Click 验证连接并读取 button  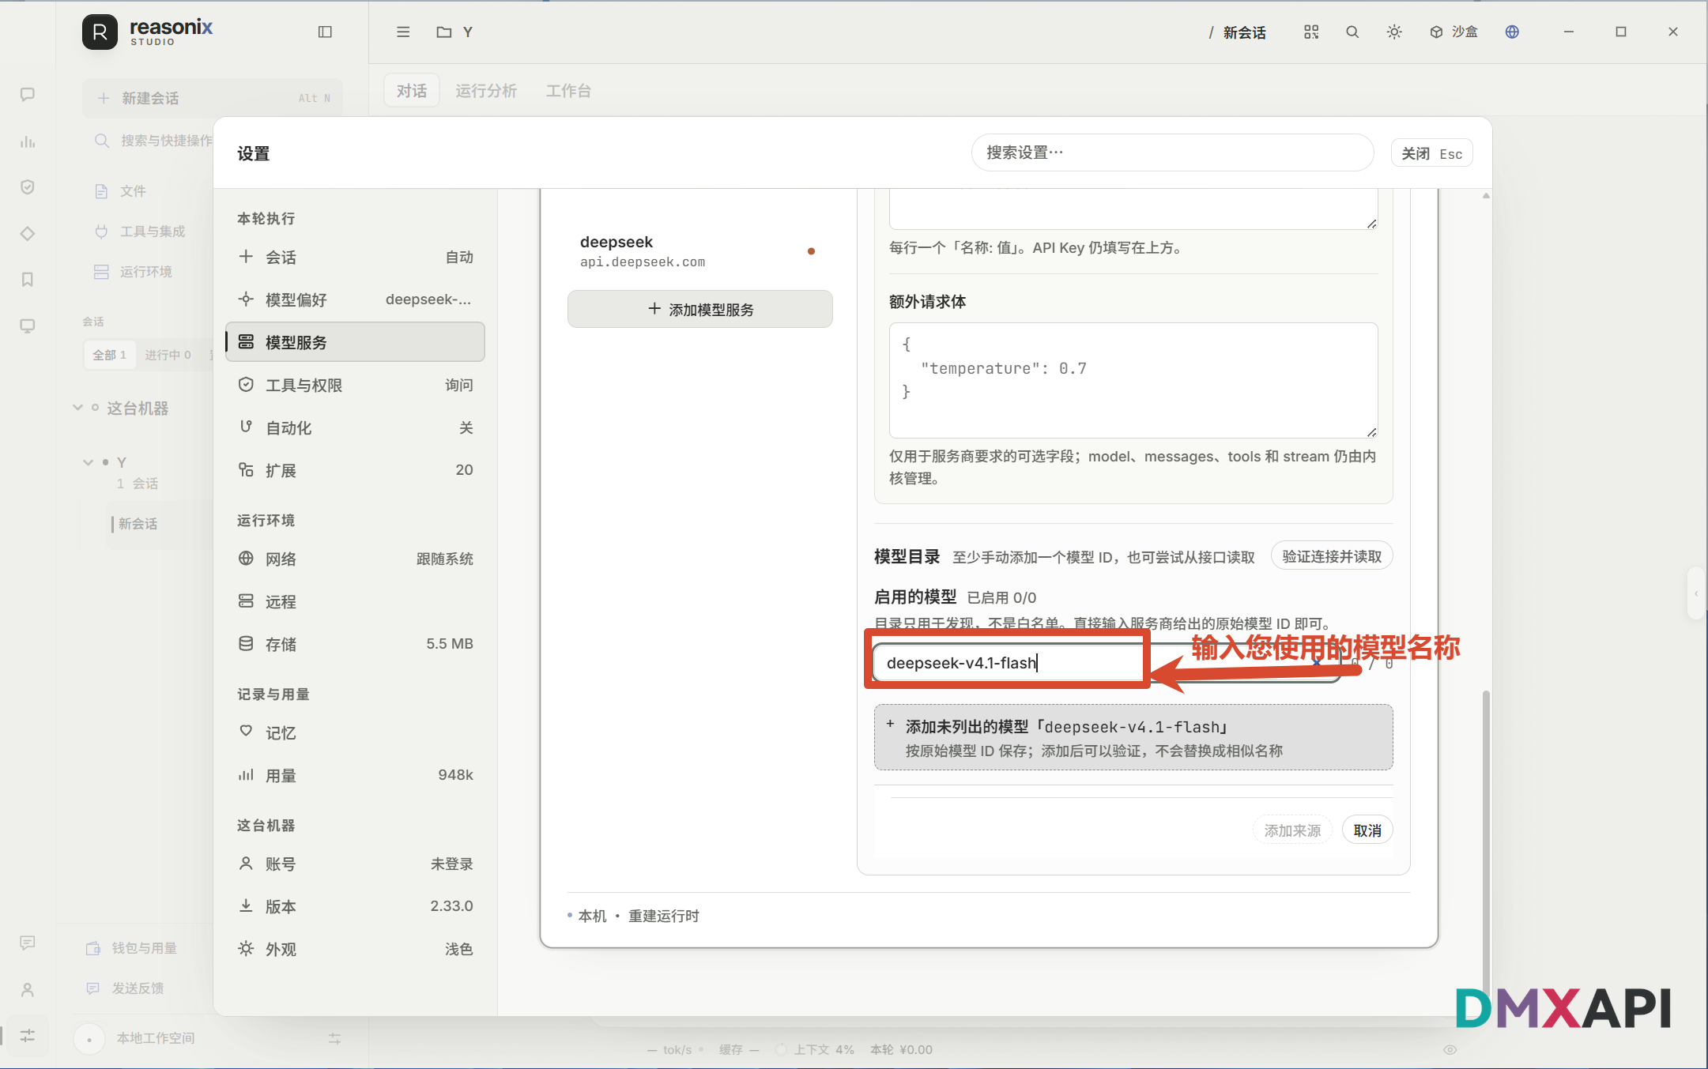[x=1332, y=556]
